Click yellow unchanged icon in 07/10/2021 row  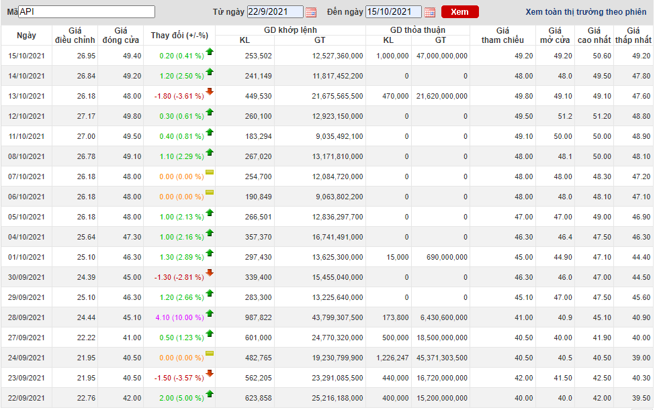[x=210, y=172]
